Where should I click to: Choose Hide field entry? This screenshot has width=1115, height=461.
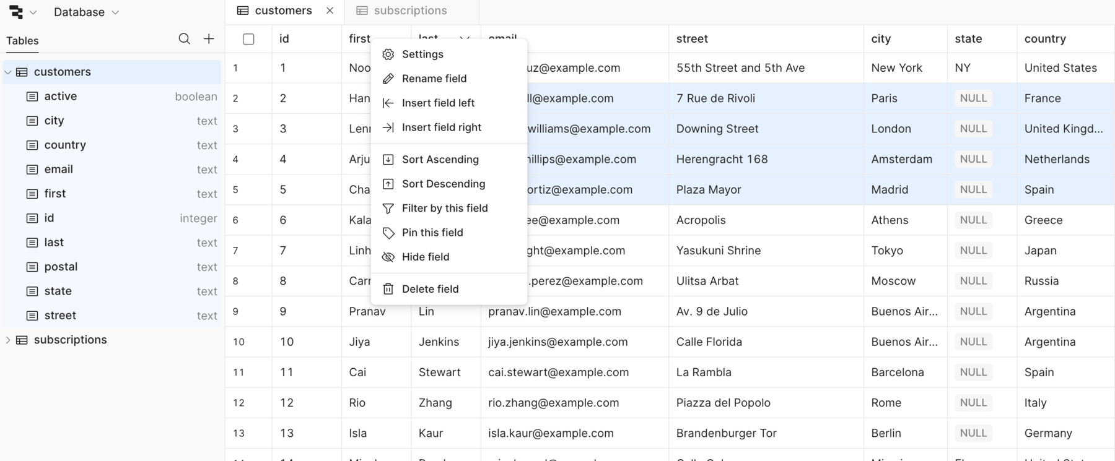(x=449, y=257)
